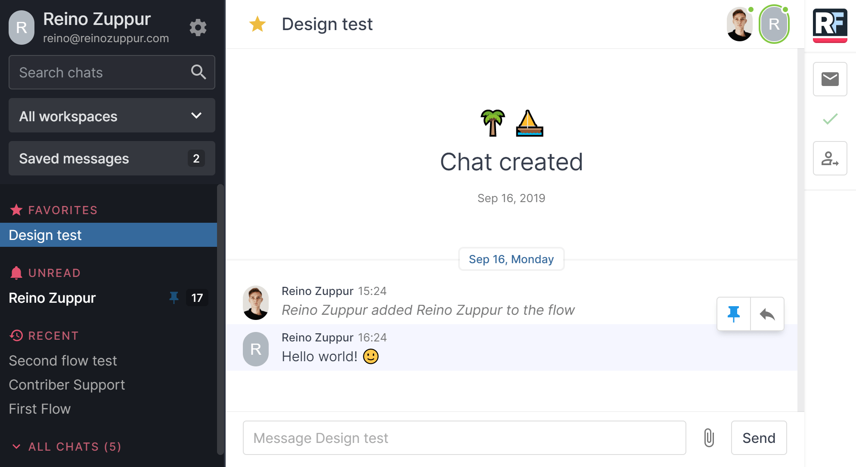Click the search magnifier icon

click(198, 72)
